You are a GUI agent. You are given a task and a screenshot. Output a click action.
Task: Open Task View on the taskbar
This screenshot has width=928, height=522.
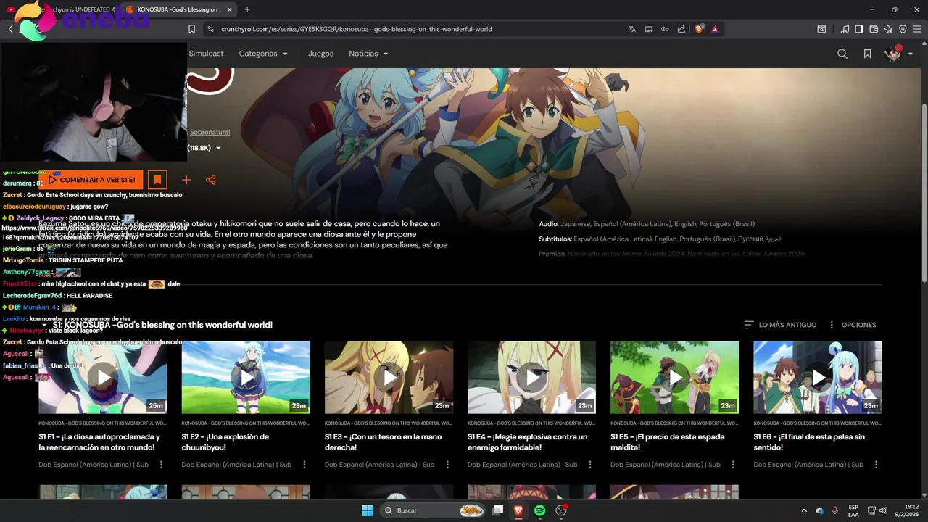pos(497,510)
